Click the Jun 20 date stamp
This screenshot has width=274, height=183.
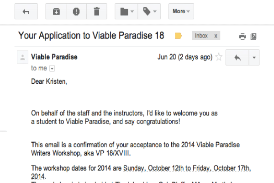tap(184, 57)
